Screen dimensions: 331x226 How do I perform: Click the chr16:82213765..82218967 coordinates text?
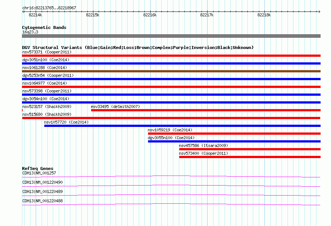49,8
